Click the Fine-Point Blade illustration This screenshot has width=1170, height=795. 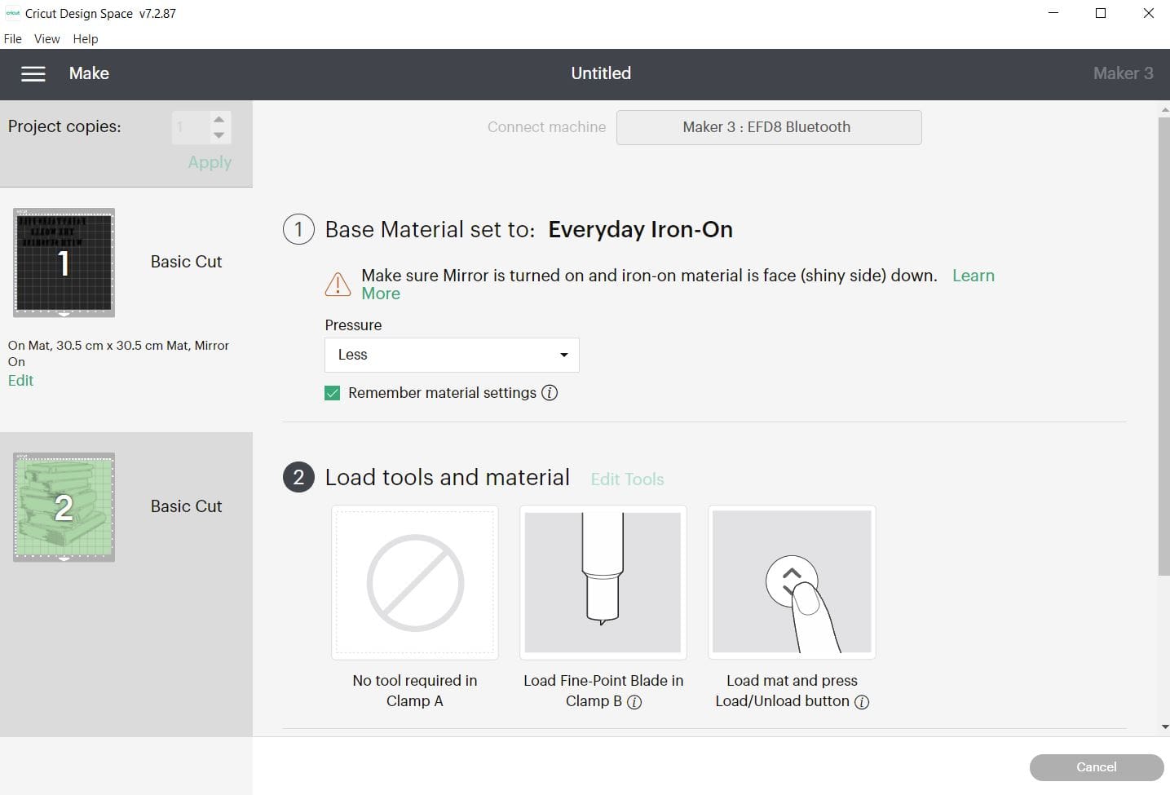pos(603,582)
